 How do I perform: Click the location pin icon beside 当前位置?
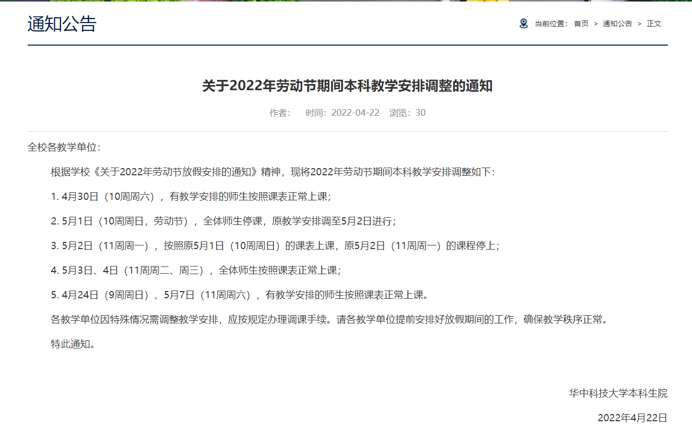(x=523, y=24)
